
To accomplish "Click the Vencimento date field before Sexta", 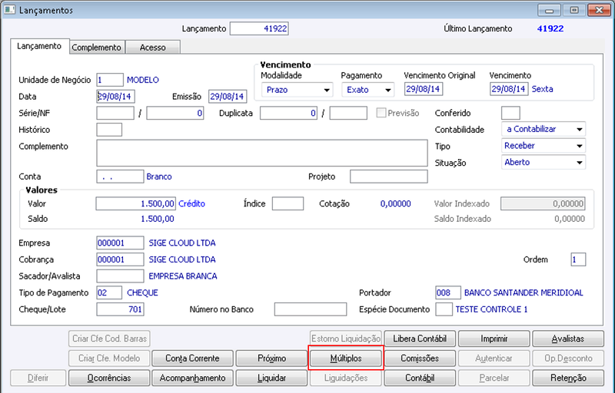I will (x=509, y=89).
